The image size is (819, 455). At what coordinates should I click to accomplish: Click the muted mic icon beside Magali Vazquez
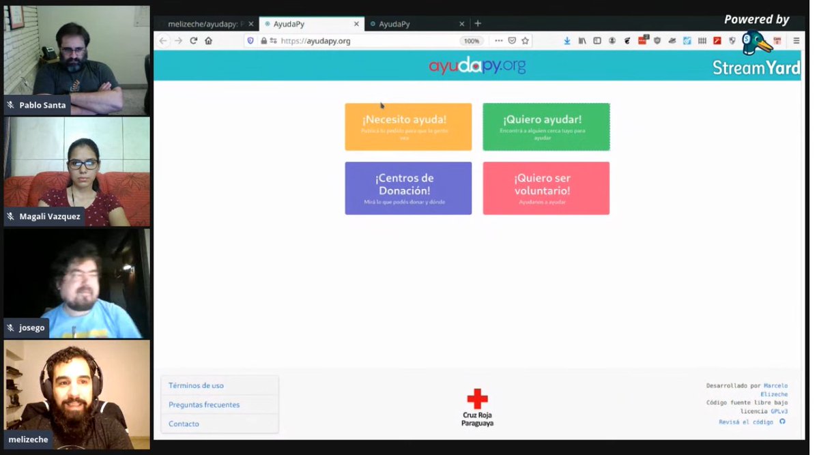click(11, 216)
